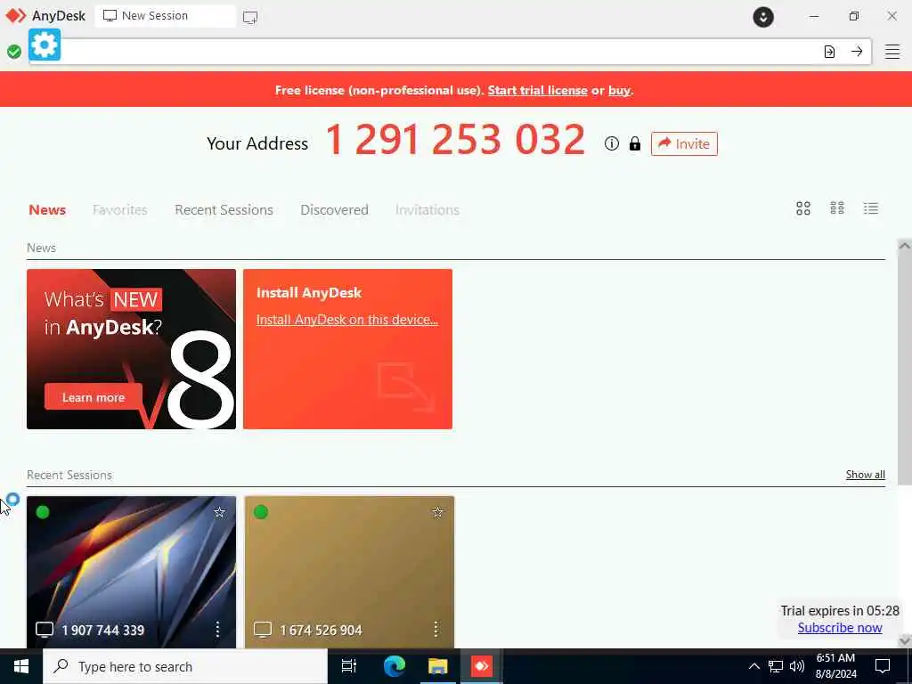Screen dimensions: 912x684
Task: Switch to large tiles view
Action: tap(803, 208)
